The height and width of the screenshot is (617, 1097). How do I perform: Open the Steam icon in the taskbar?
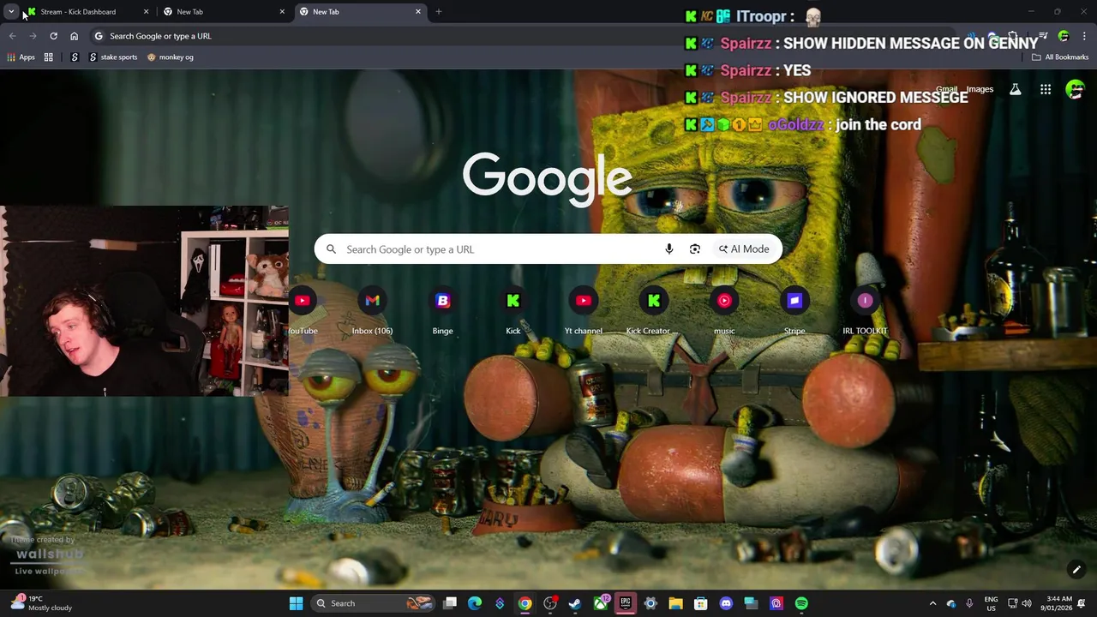(x=575, y=603)
